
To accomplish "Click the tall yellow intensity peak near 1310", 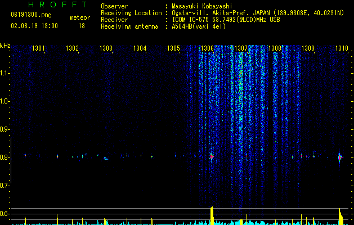I will pos(340,217).
